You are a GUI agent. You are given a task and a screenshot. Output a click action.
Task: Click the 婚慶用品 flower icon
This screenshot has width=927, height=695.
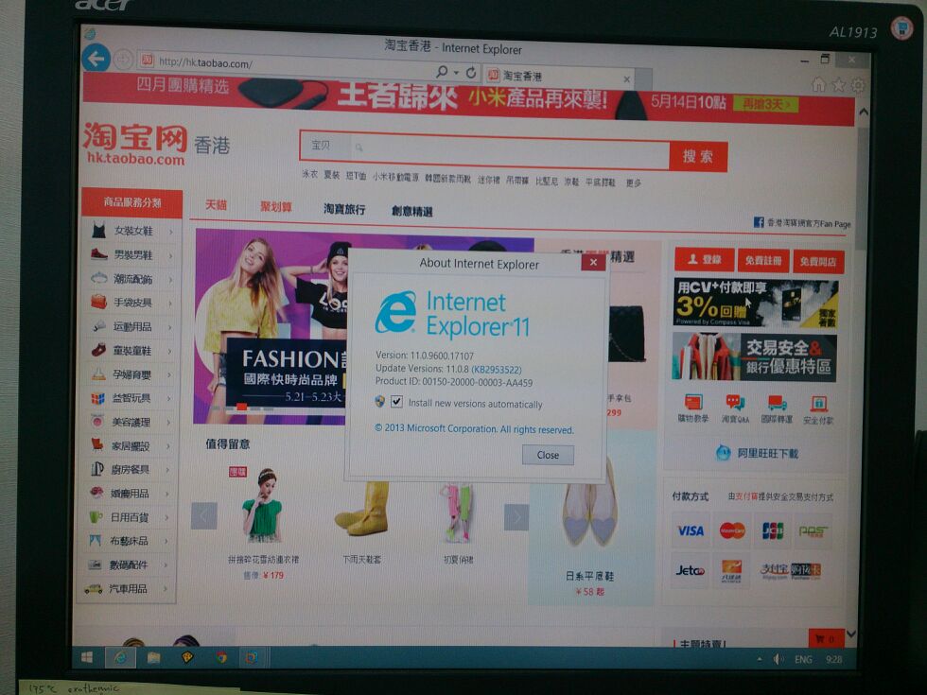[96, 493]
